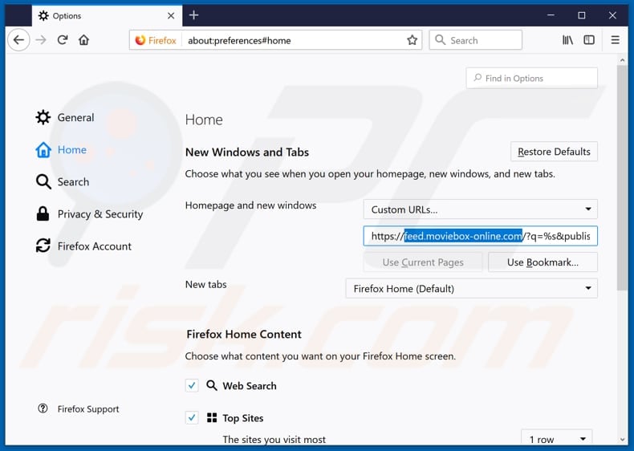Image resolution: width=634 pixels, height=451 pixels.
Task: Click the magnifier in the Search box
Action: pyautogui.click(x=440, y=39)
